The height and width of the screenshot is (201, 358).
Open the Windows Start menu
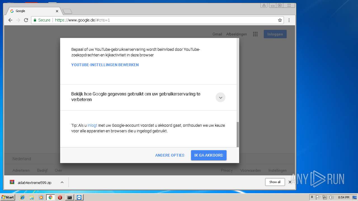point(8,197)
